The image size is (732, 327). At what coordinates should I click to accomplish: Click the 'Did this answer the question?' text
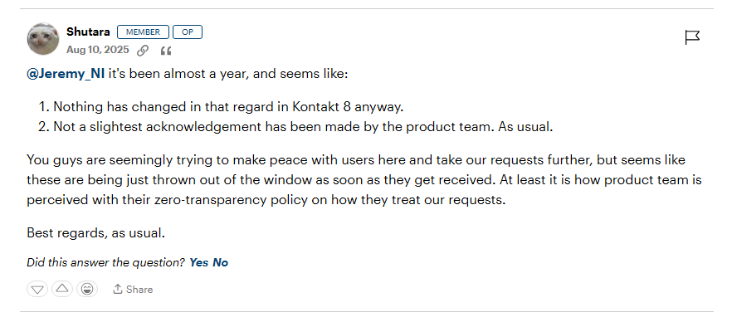106,262
